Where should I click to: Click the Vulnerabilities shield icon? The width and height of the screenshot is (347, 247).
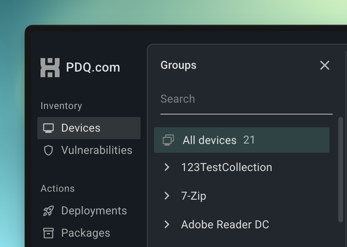[48, 150]
